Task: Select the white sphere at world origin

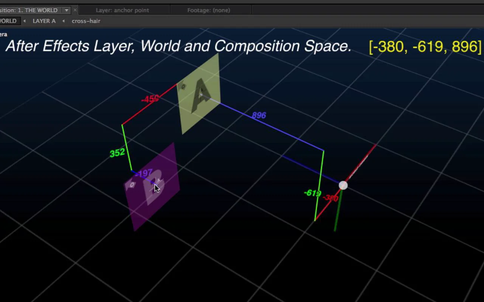Action: pos(343,185)
